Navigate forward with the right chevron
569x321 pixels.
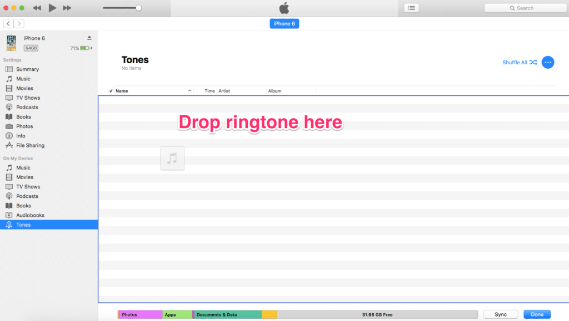19,23
